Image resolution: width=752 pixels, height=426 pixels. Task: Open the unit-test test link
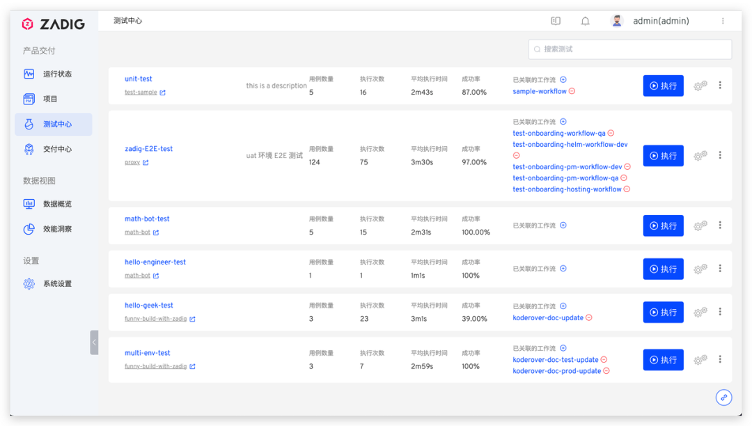click(x=138, y=79)
